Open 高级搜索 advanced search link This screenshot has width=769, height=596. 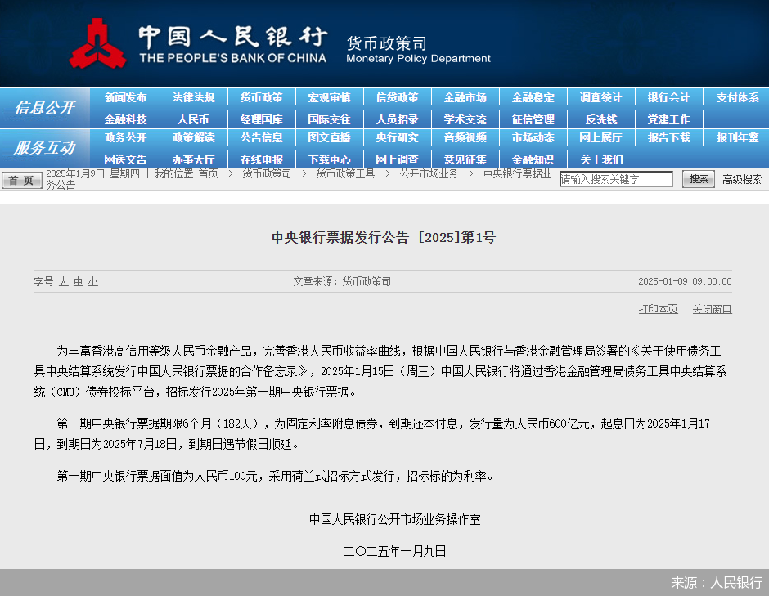pyautogui.click(x=741, y=179)
